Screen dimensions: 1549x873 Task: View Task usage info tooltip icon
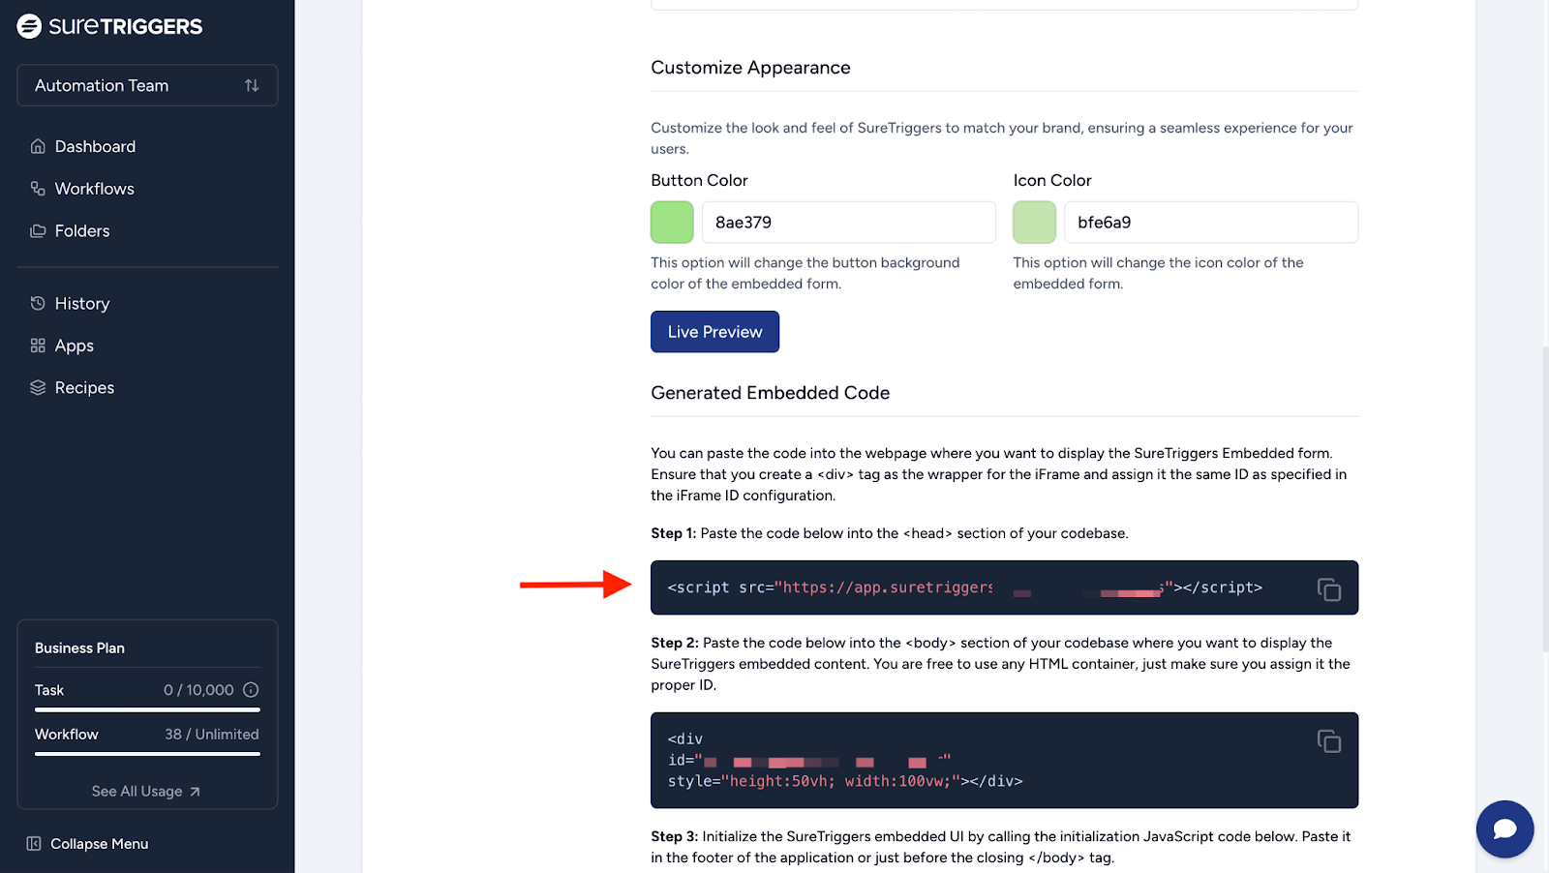tap(251, 690)
